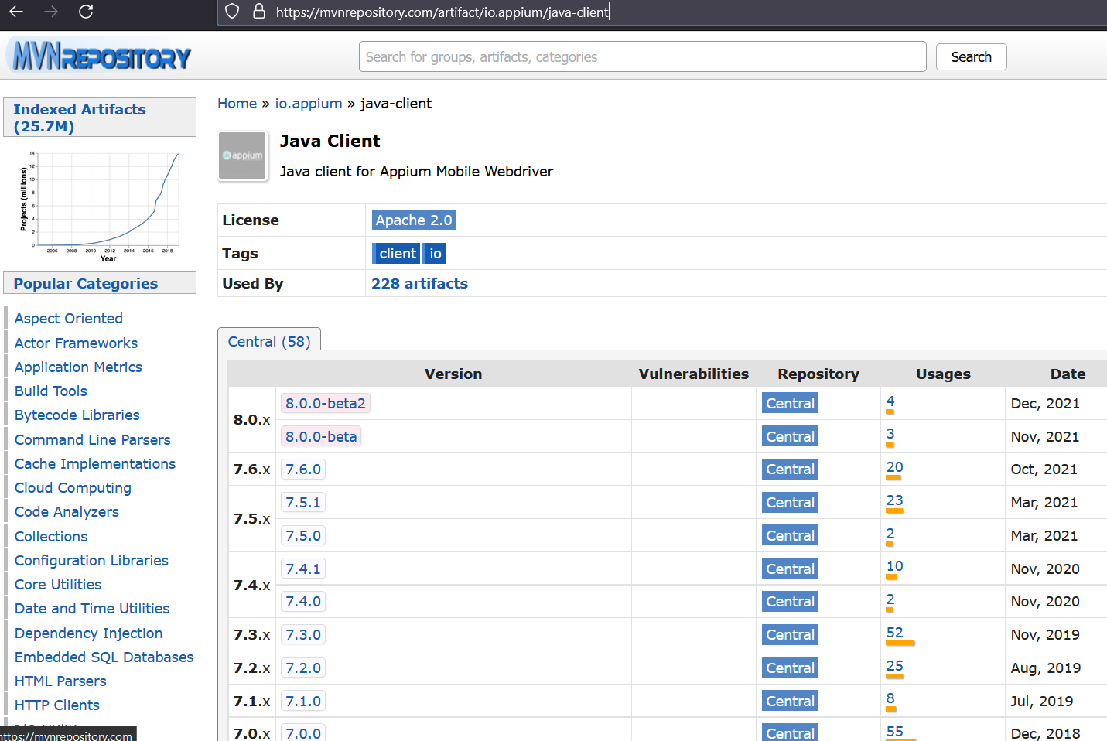Click the search field for groups, artifacts
The image size is (1107, 741).
pyautogui.click(x=643, y=56)
